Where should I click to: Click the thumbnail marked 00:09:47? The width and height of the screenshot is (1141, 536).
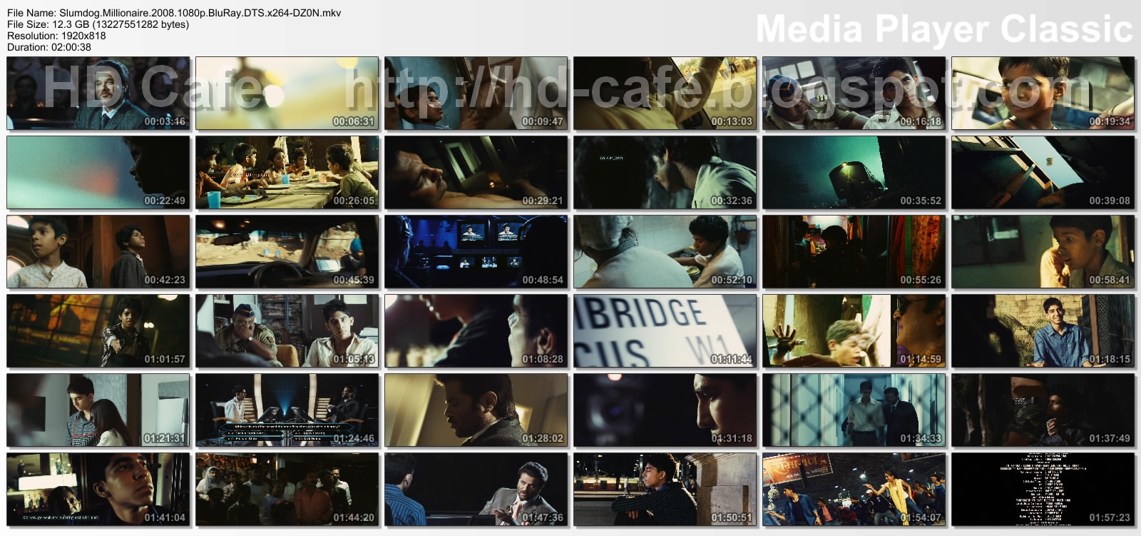(x=476, y=93)
